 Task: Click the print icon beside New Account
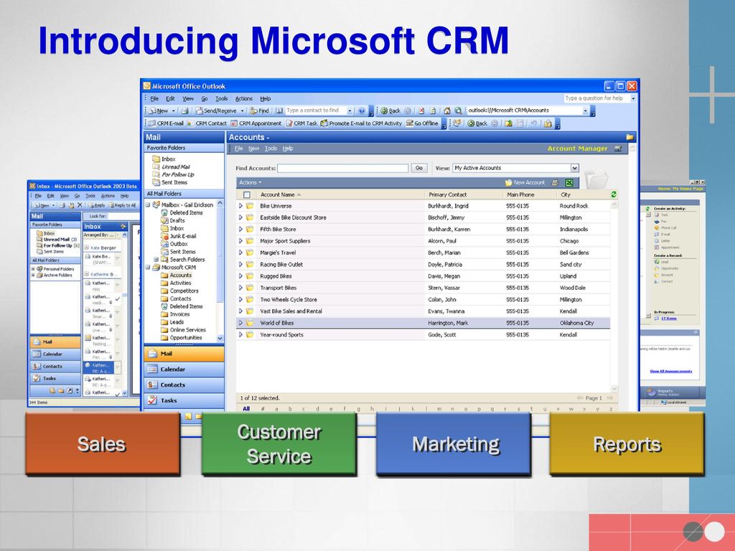coord(555,183)
